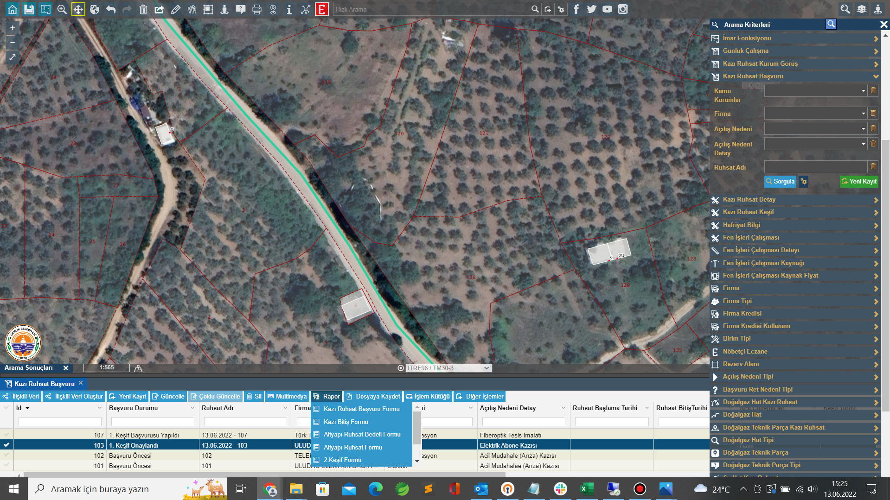890x500 pixels.
Task: Click the Ruhsat Adı input field
Action: (815, 167)
